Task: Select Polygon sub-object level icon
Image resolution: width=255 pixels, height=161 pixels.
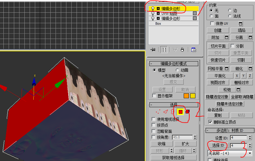Action: tap(180, 112)
